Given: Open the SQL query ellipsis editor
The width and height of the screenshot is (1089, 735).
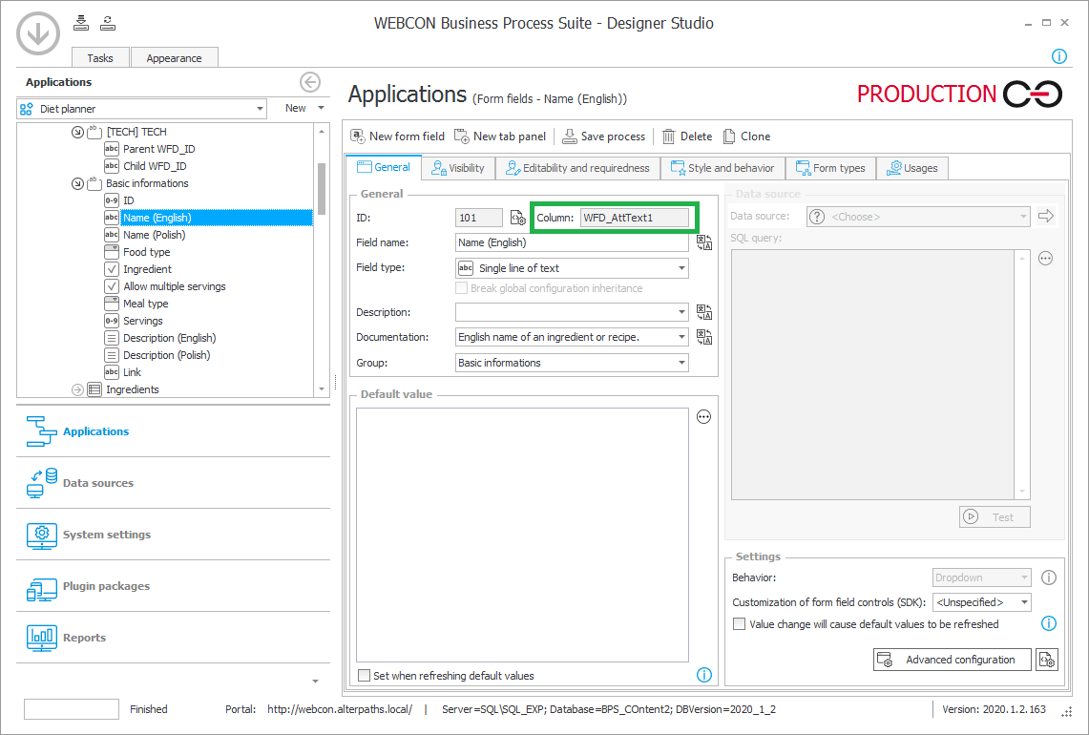Looking at the screenshot, I should click(x=1045, y=259).
